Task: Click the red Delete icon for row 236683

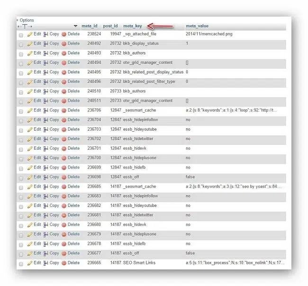Action: click(64, 197)
